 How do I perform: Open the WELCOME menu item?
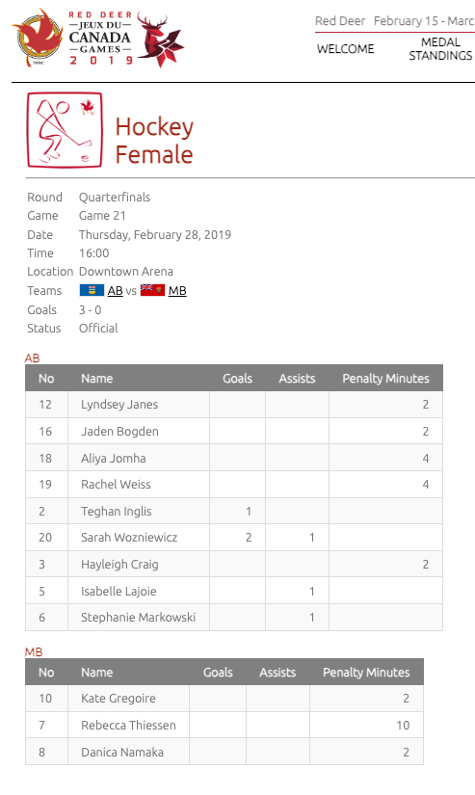[345, 49]
